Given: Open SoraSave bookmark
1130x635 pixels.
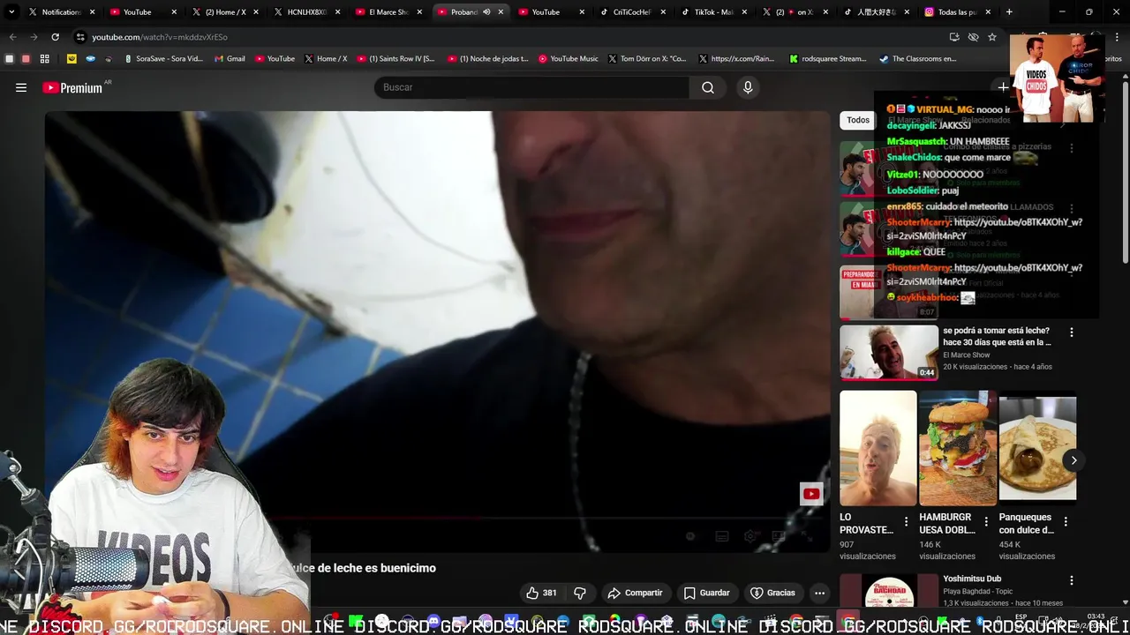Looking at the screenshot, I should point(163,59).
